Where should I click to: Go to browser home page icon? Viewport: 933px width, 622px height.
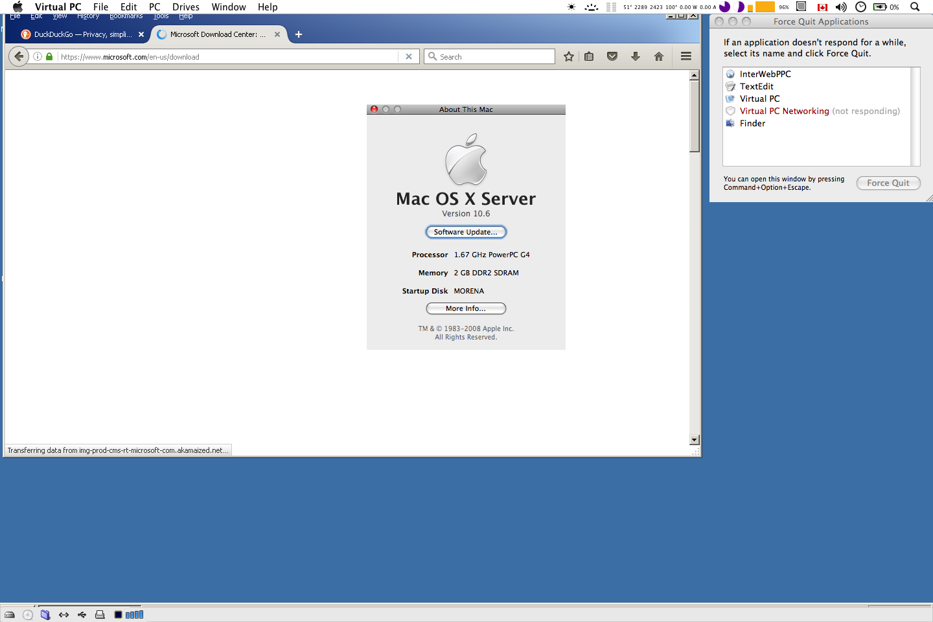[x=659, y=56]
